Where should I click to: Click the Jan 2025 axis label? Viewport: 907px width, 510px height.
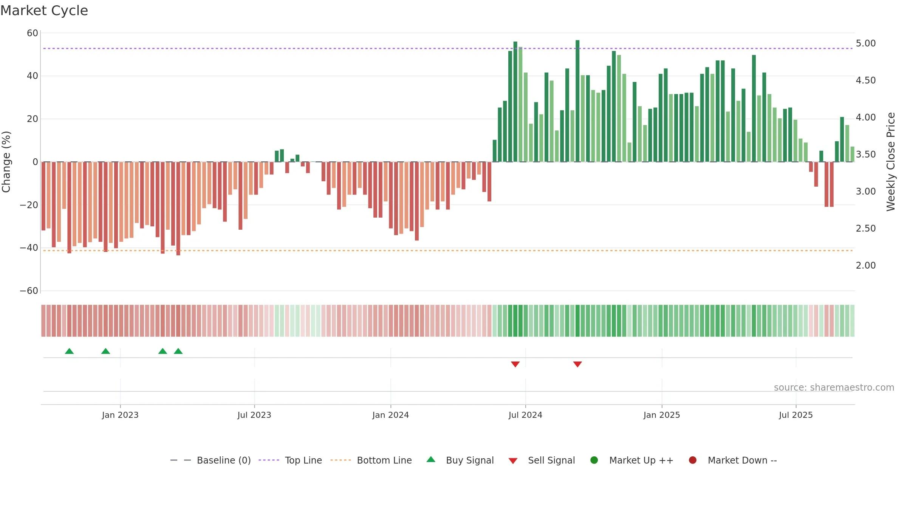click(662, 415)
